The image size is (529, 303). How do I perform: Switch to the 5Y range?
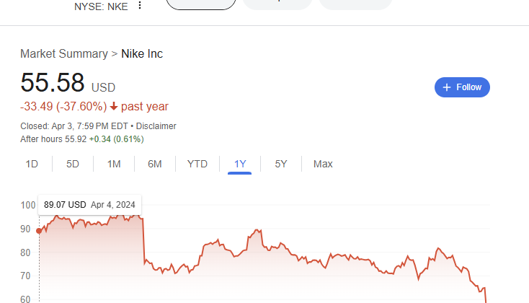(x=280, y=164)
